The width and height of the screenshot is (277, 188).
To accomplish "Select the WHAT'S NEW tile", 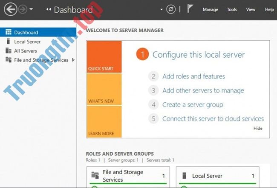I will click(x=104, y=90).
